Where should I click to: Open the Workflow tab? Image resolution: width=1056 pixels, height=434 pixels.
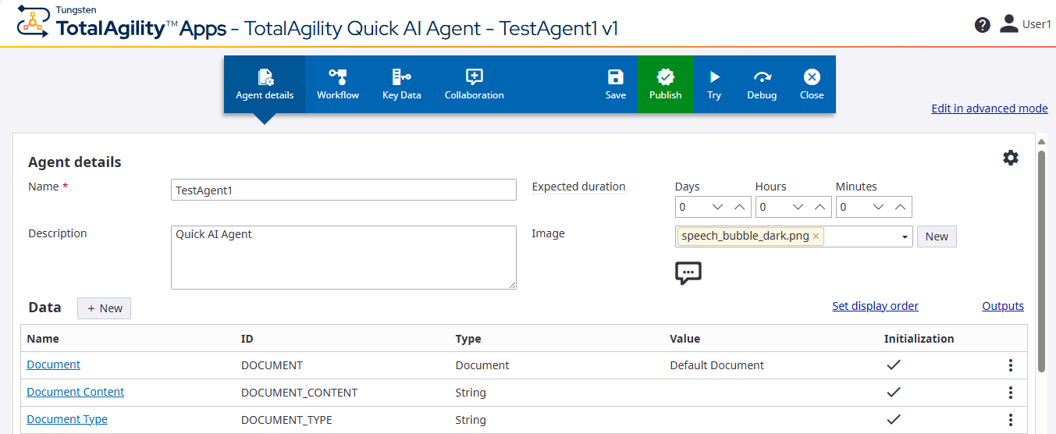pos(337,84)
